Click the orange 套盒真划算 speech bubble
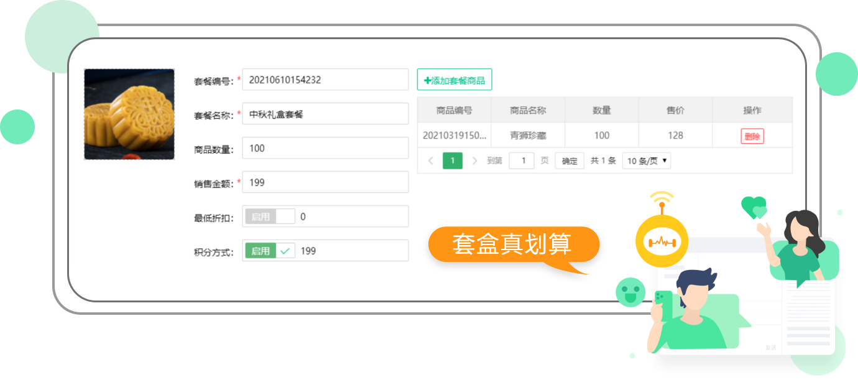This screenshot has width=858, height=382. coord(512,245)
